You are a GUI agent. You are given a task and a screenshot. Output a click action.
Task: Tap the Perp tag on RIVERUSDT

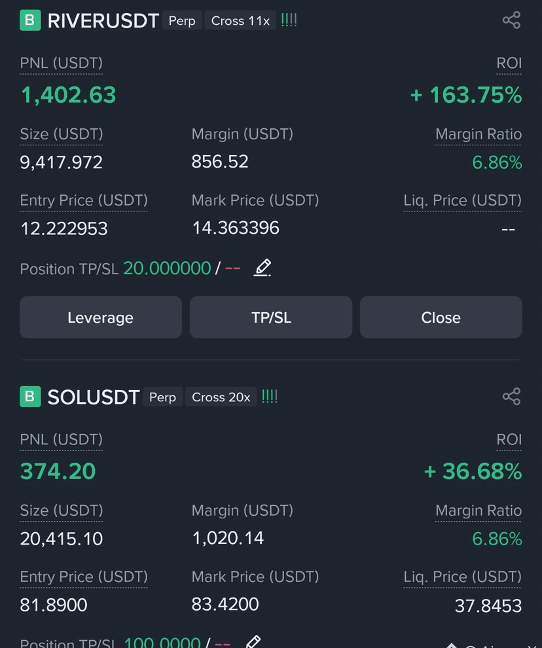pyautogui.click(x=182, y=21)
